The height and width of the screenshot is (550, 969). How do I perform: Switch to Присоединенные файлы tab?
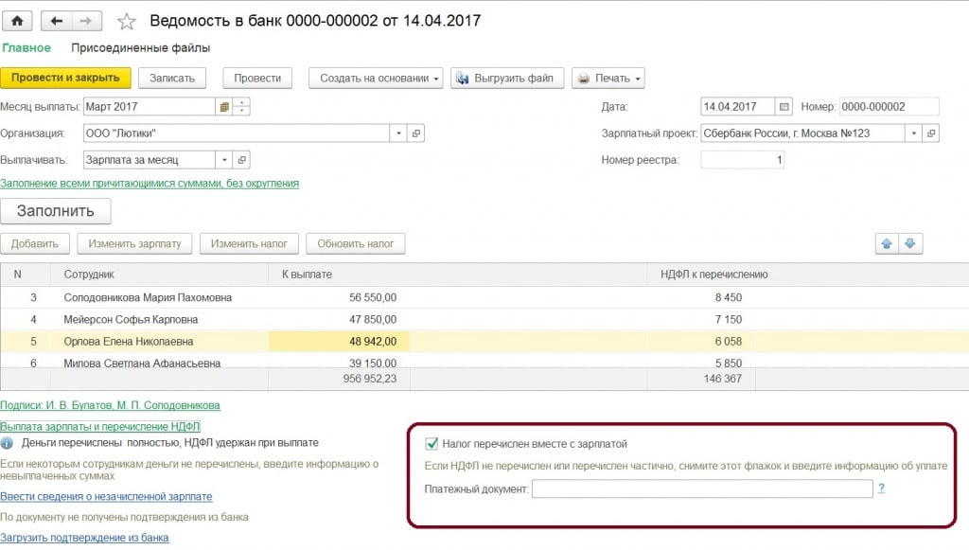[140, 47]
